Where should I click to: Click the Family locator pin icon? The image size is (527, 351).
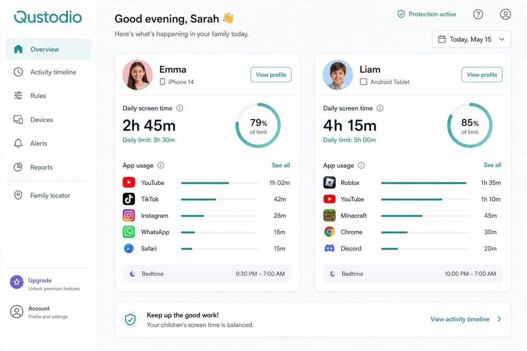(x=18, y=195)
